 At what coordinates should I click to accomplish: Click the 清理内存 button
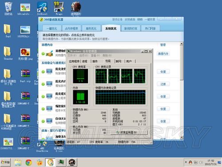click(x=163, y=54)
